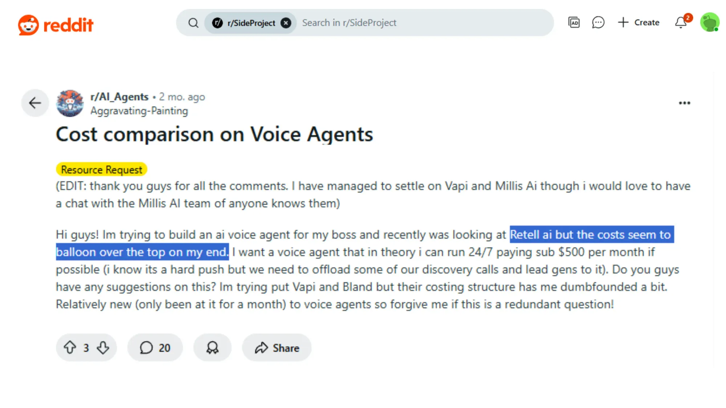Give an award using the award icon
Viewport: 726px width, 408px height.
(x=212, y=347)
